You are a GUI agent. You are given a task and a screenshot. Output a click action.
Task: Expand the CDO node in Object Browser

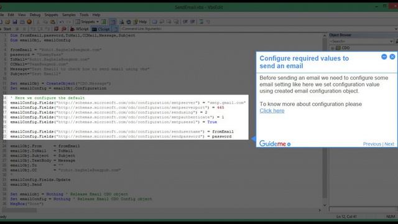click(x=333, y=48)
